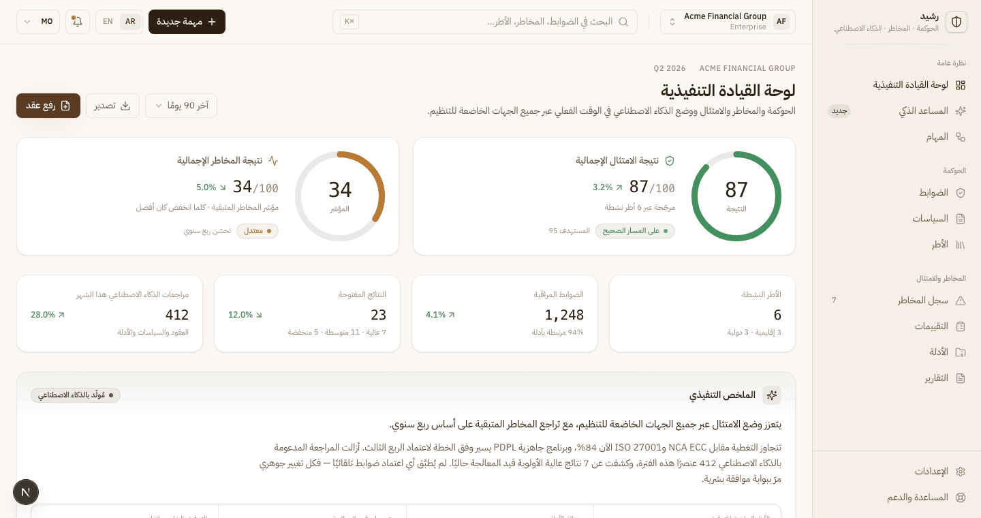The height and width of the screenshot is (518, 981).
Task: Click the download icon in تصدير button
Action: (x=125, y=106)
